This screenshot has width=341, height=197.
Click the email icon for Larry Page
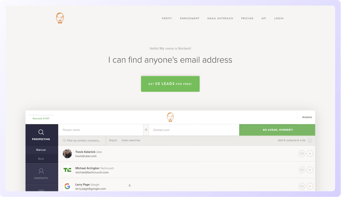301,186
